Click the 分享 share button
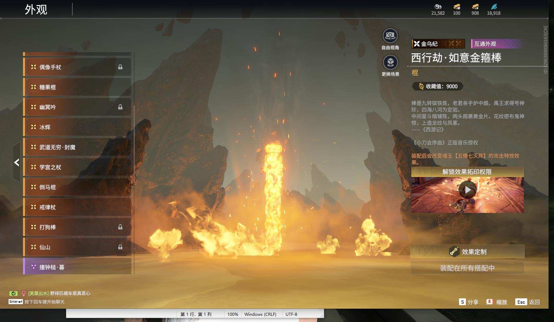 click(x=469, y=302)
